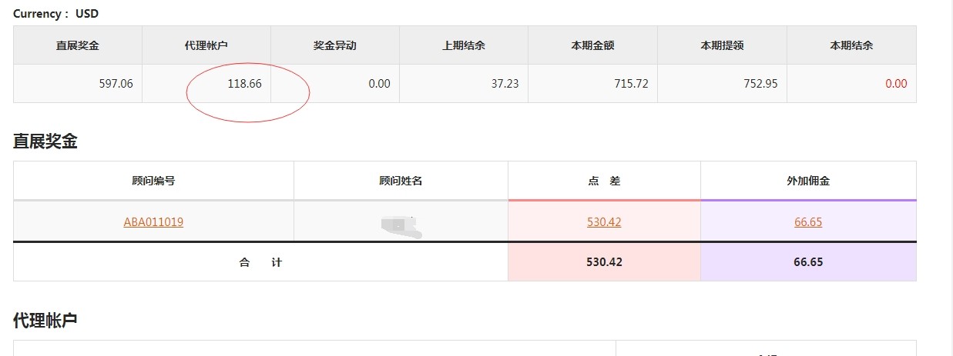
Task: Click the 715.72 current amount value
Action: click(631, 84)
